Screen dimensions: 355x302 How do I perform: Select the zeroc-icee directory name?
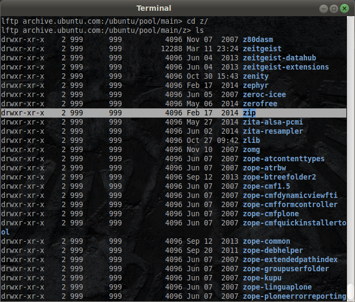tap(264, 94)
